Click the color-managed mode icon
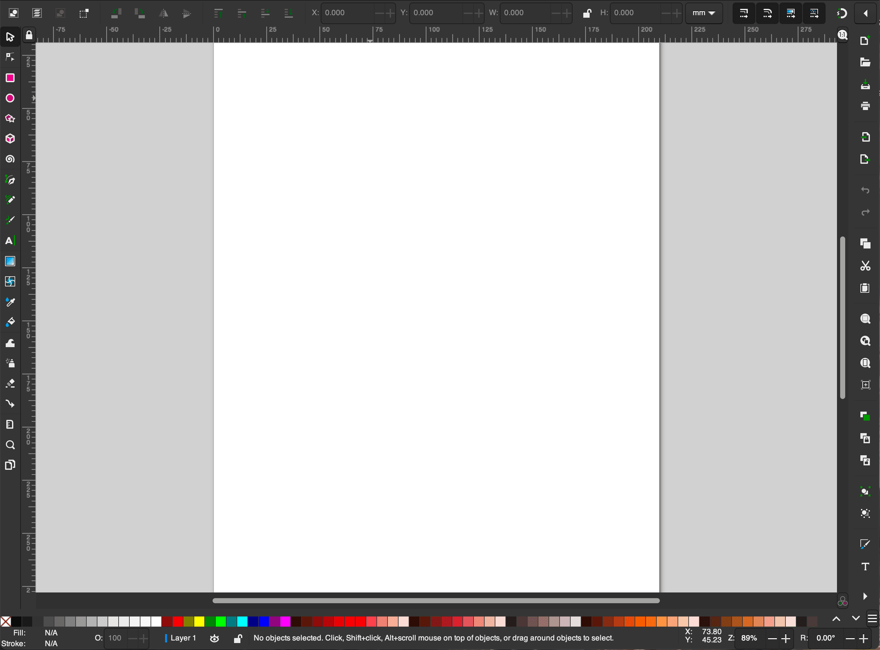The width and height of the screenshot is (880, 650). pyautogui.click(x=843, y=602)
